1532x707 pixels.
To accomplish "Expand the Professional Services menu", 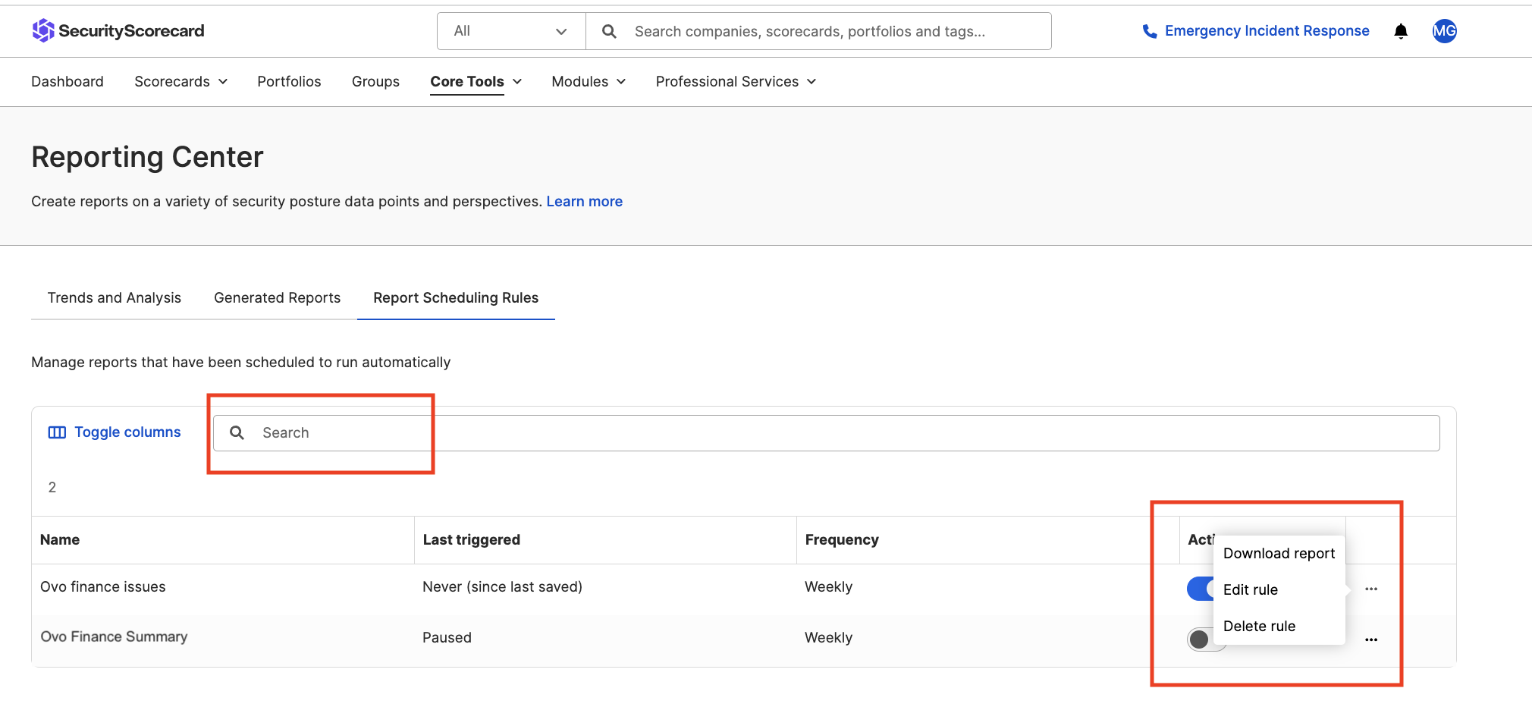I will [x=733, y=81].
